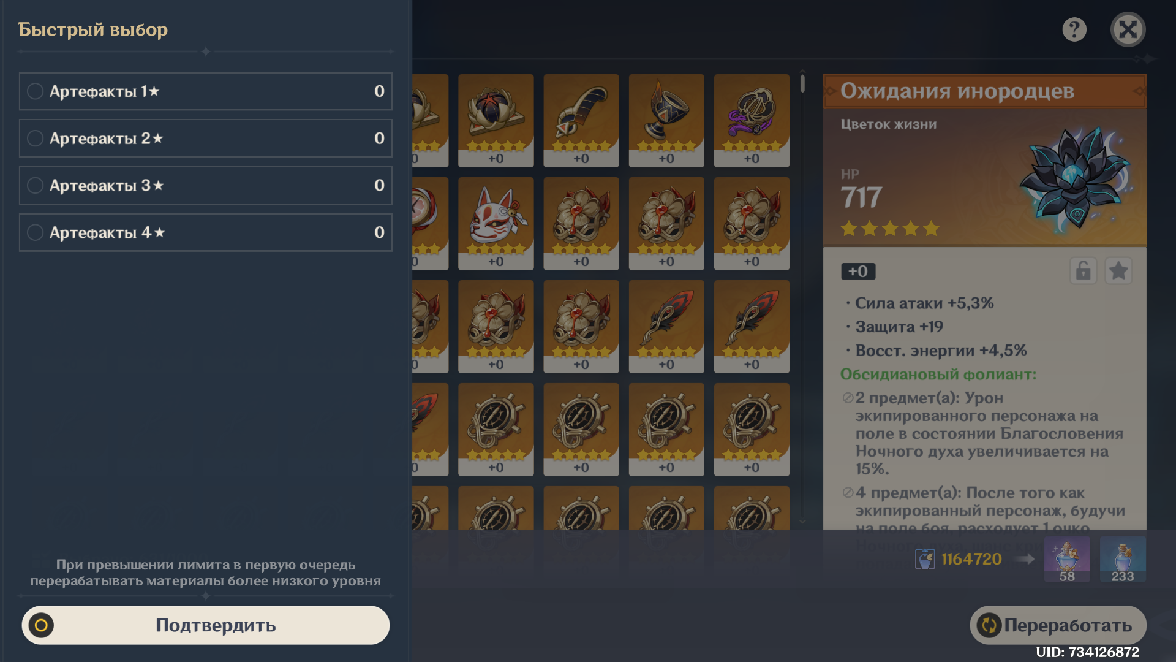Click the curved feather artifact in first row

(581, 121)
